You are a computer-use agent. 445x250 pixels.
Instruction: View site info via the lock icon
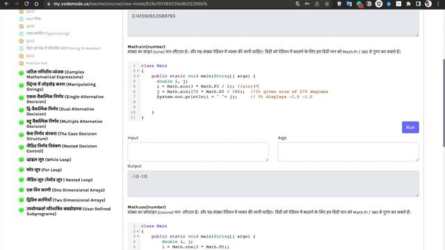49,4
